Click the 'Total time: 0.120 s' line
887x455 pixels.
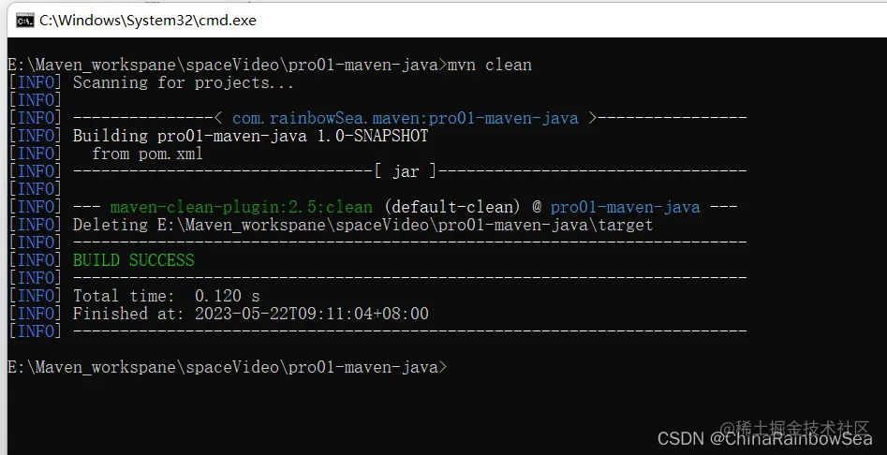pos(167,296)
